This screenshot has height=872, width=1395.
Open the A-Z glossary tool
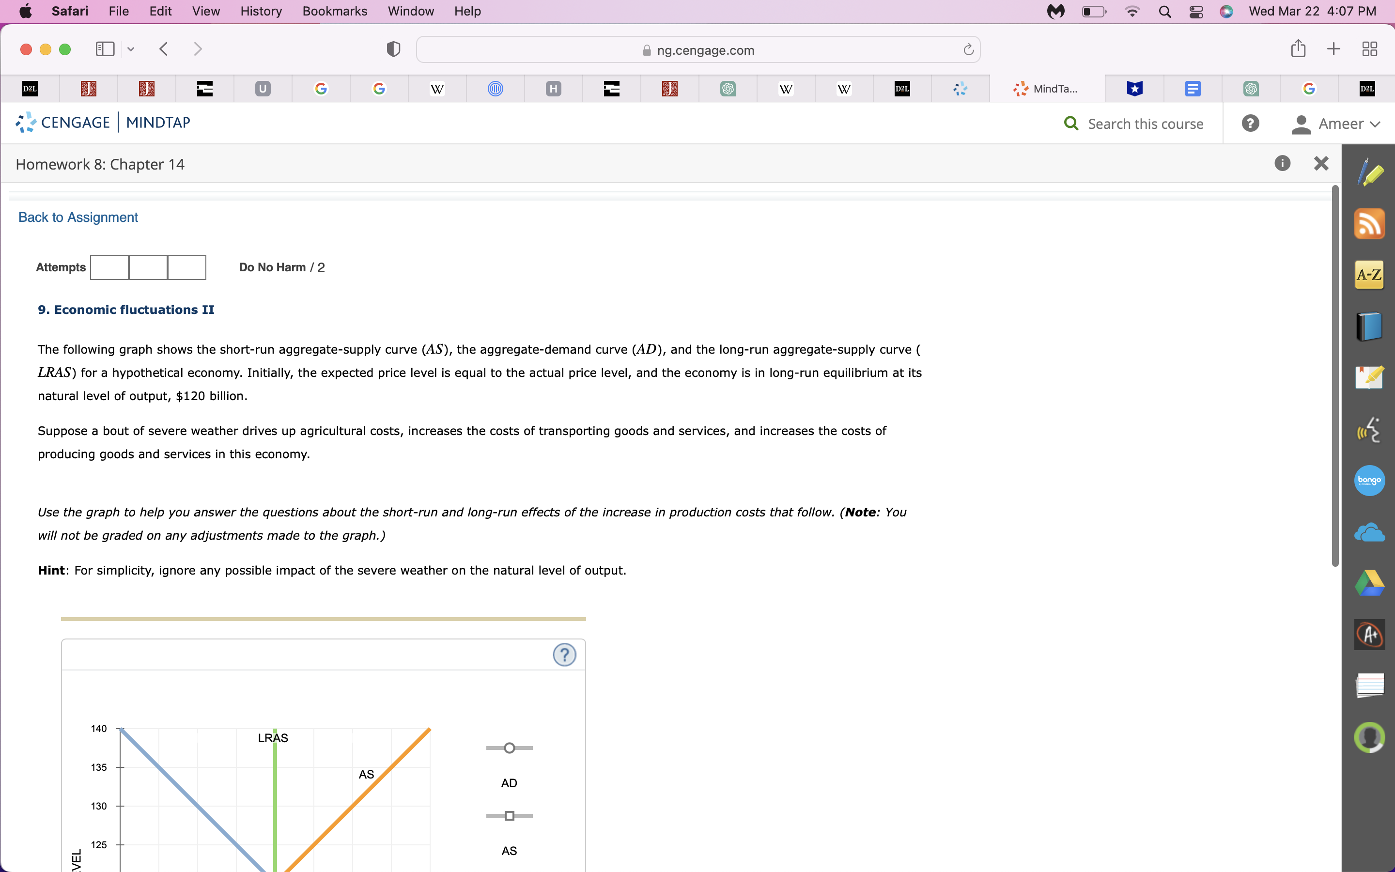coord(1370,275)
